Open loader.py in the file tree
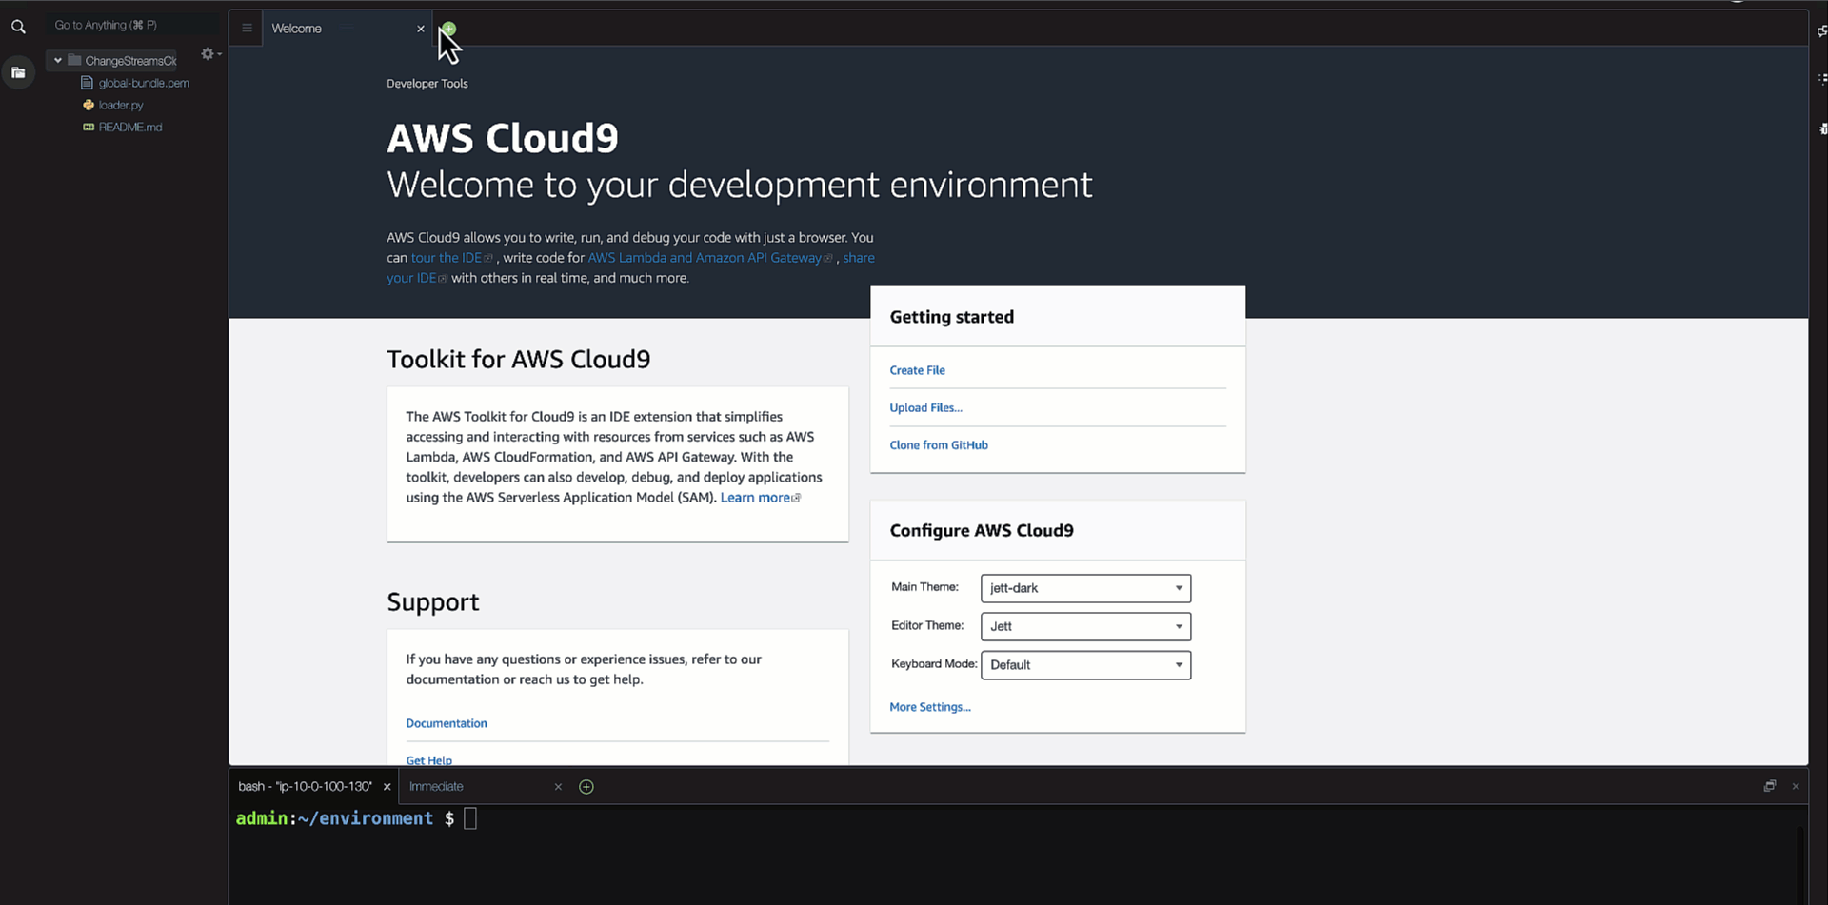Screen dimensions: 1828x905 (x=121, y=106)
